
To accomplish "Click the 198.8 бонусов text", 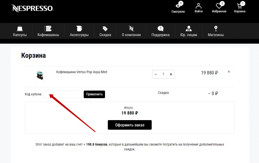I will [x=97, y=144].
